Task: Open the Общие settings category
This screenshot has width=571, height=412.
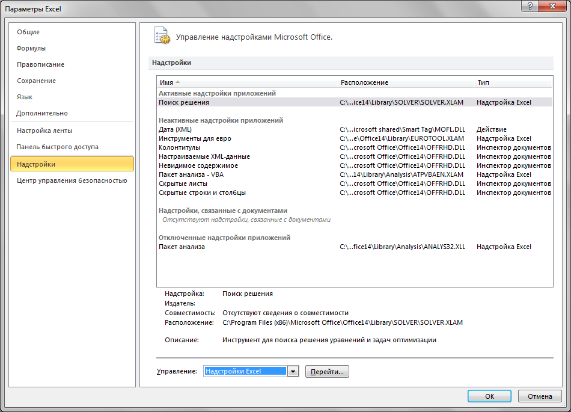Action: pos(28,32)
